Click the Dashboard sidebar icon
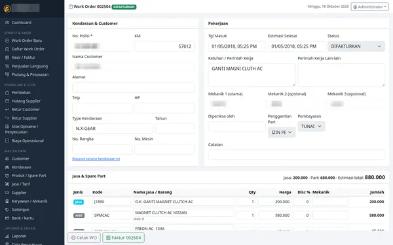 7,22
